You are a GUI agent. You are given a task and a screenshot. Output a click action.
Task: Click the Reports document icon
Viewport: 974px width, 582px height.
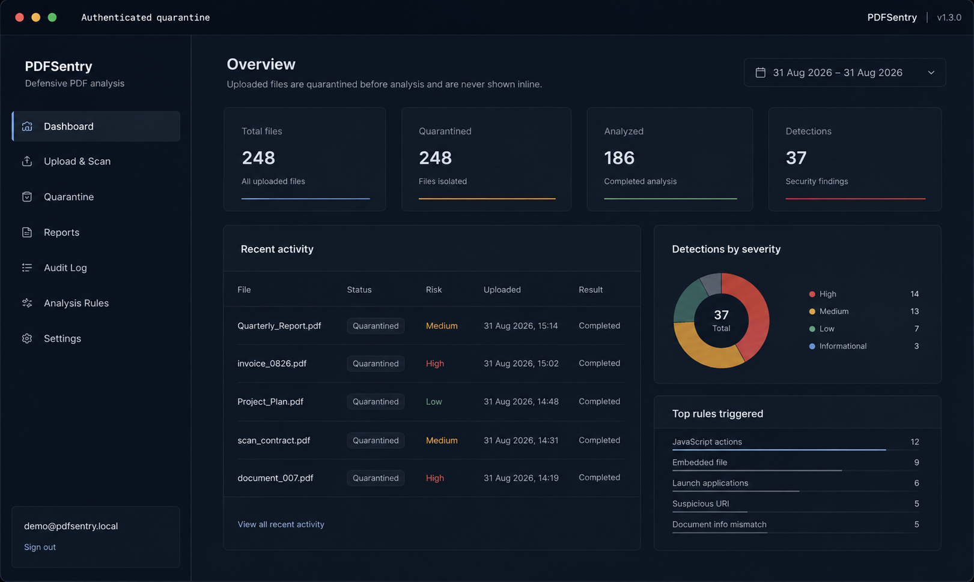(x=27, y=232)
